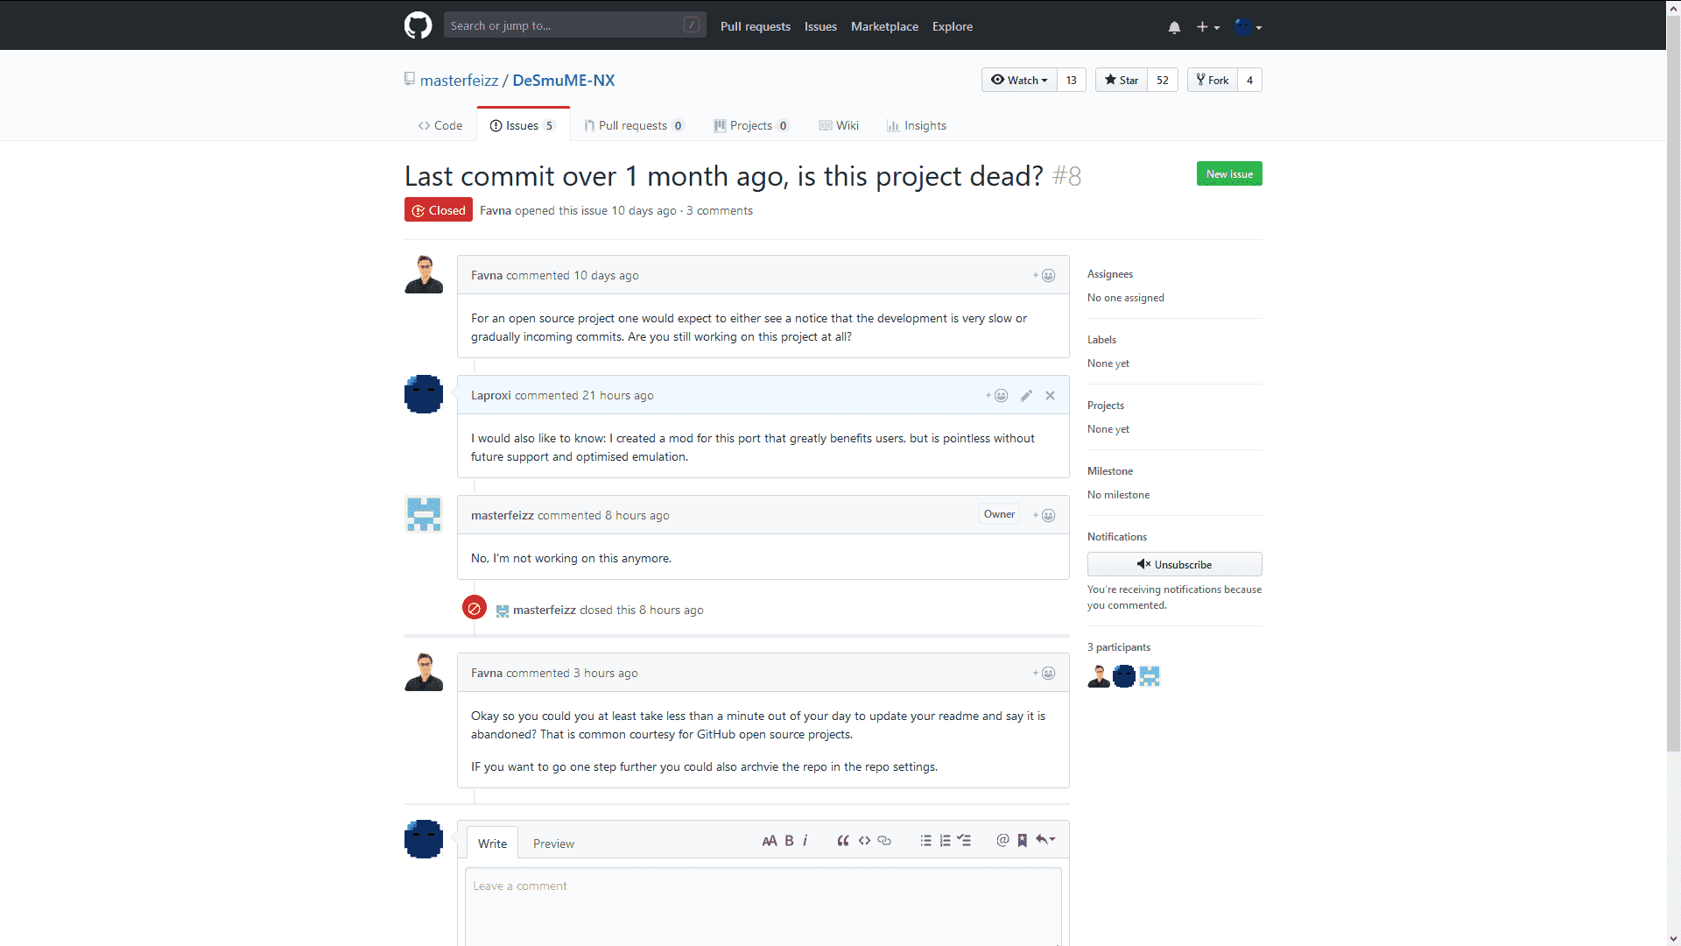Open the "21 hours ago" comment timestamp link
1681x946 pixels.
(x=618, y=396)
